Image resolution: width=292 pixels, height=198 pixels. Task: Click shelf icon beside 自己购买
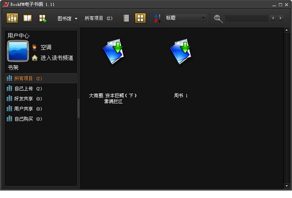tap(9, 119)
